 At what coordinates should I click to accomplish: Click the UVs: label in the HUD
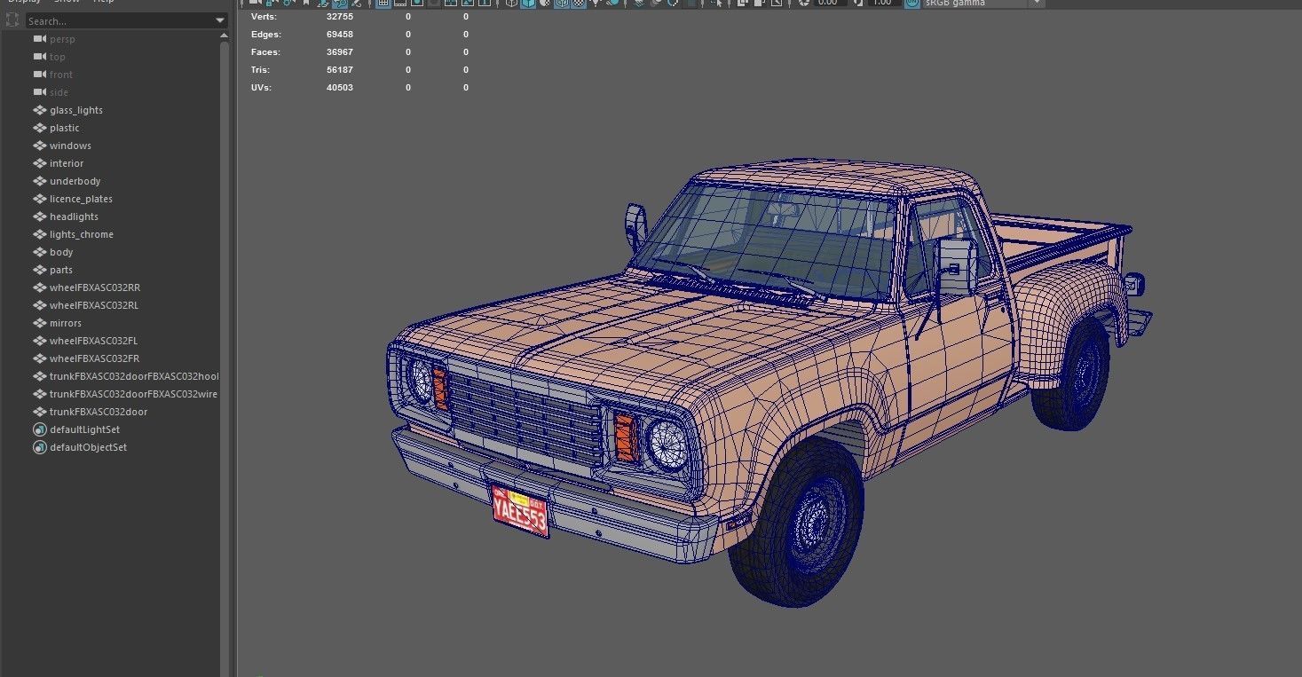pyautogui.click(x=261, y=87)
